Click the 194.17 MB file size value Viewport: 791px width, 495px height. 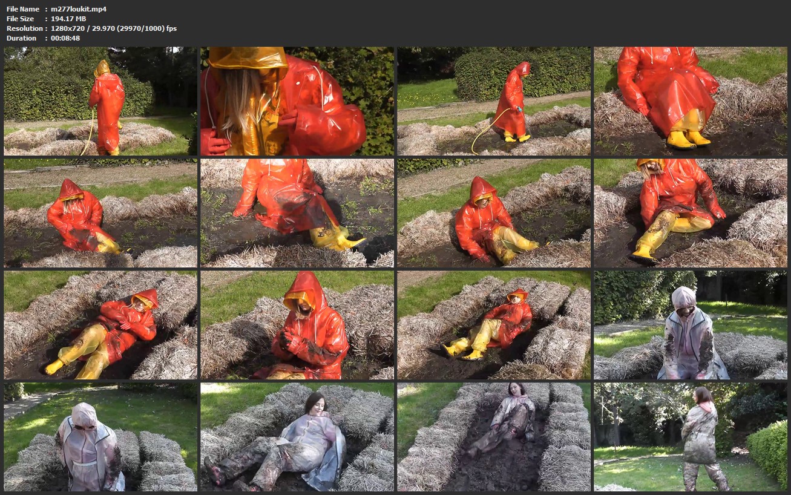point(68,19)
